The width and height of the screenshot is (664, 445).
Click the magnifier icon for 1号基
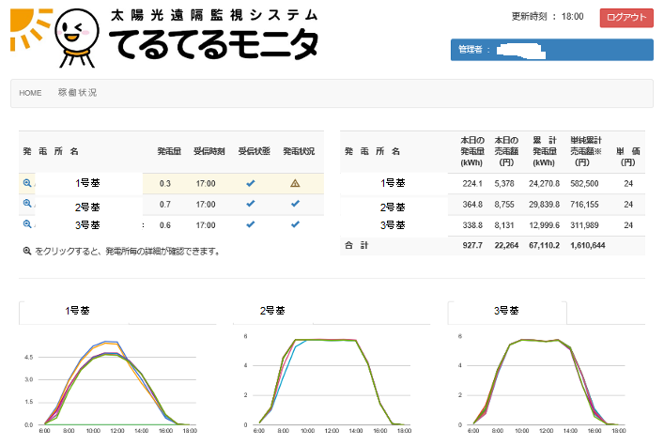click(x=27, y=183)
